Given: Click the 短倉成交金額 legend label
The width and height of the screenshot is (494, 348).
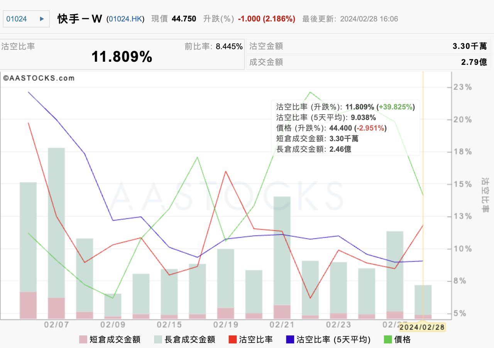Looking at the screenshot, I should pyautogui.click(x=115, y=340).
